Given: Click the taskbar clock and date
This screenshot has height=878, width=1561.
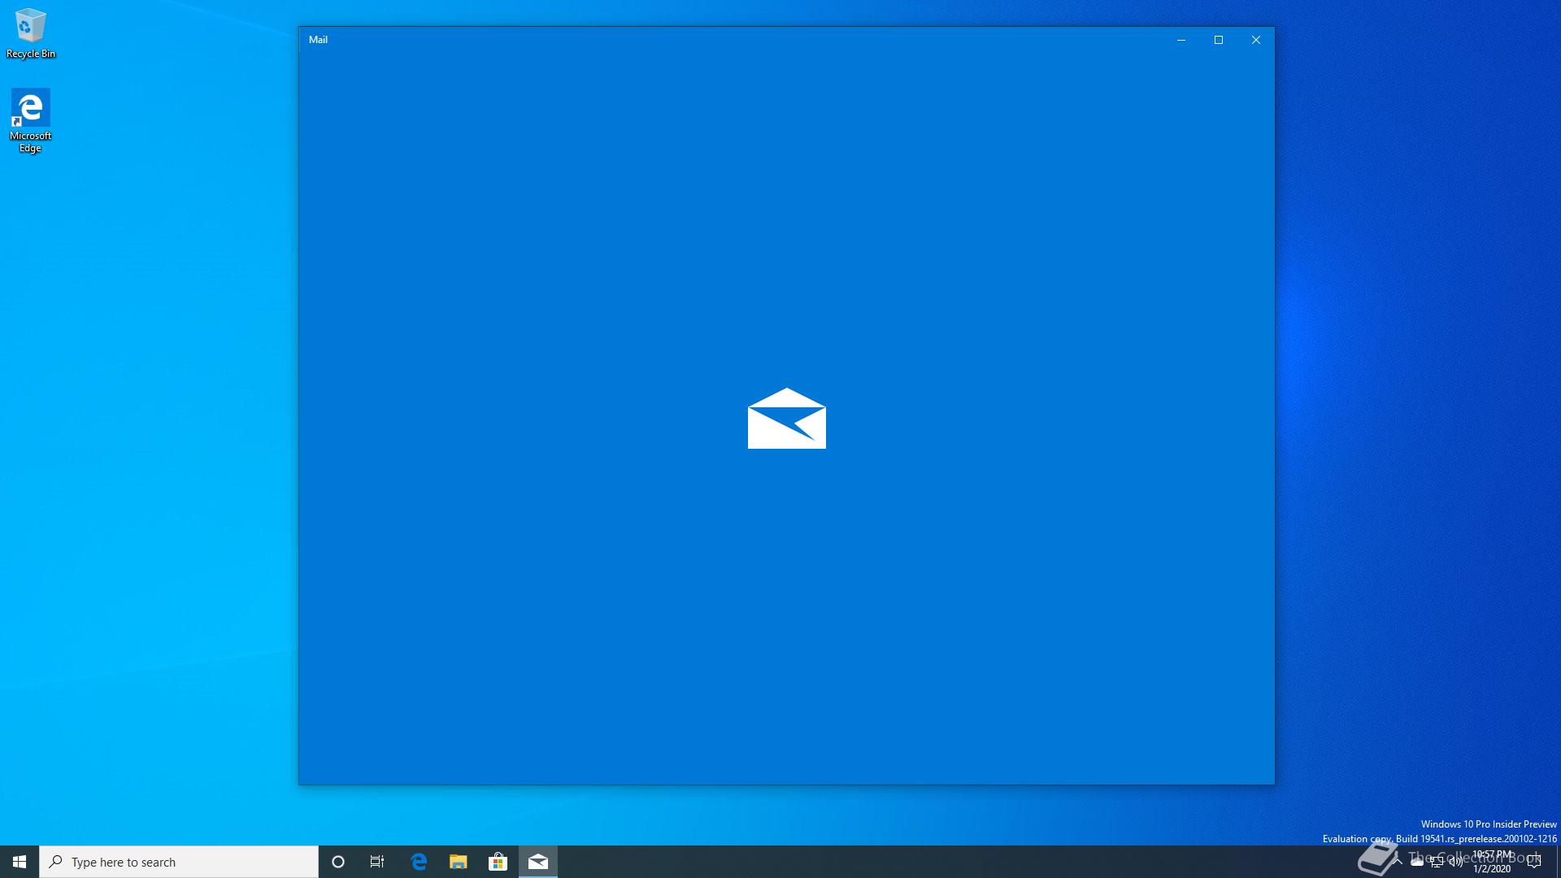Looking at the screenshot, I should pyautogui.click(x=1492, y=862).
